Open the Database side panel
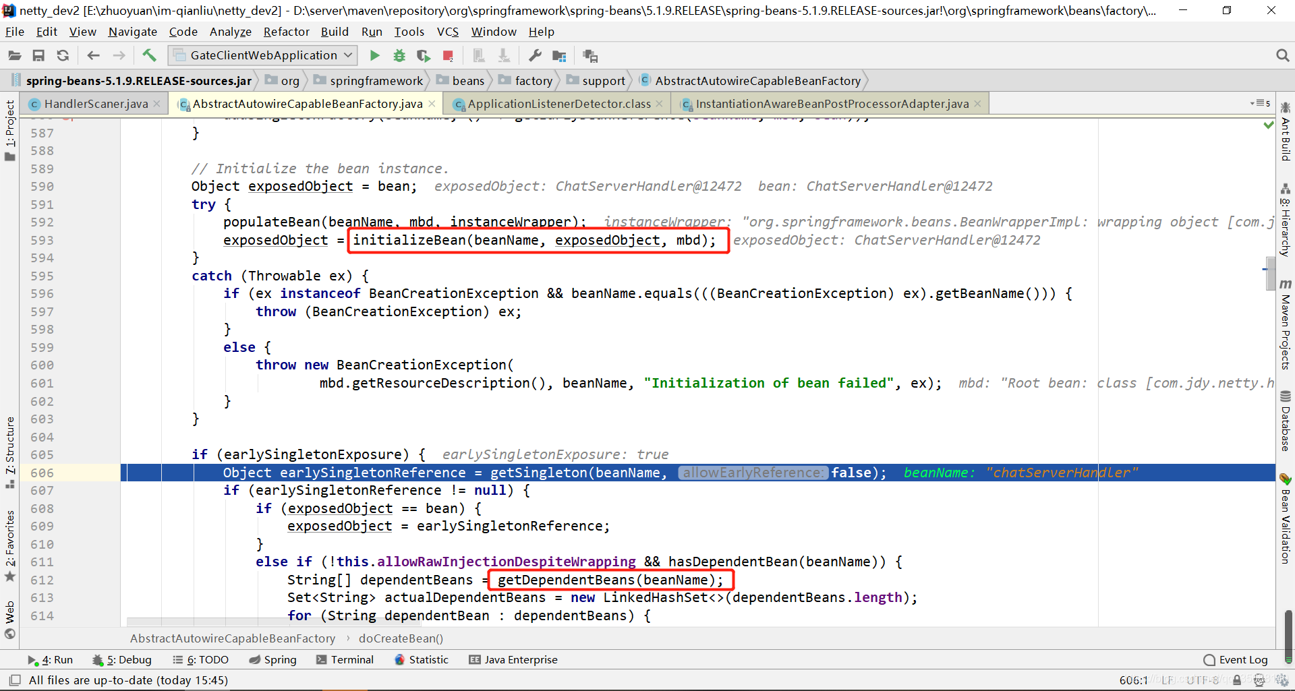Image resolution: width=1295 pixels, height=691 pixels. 1286,421
